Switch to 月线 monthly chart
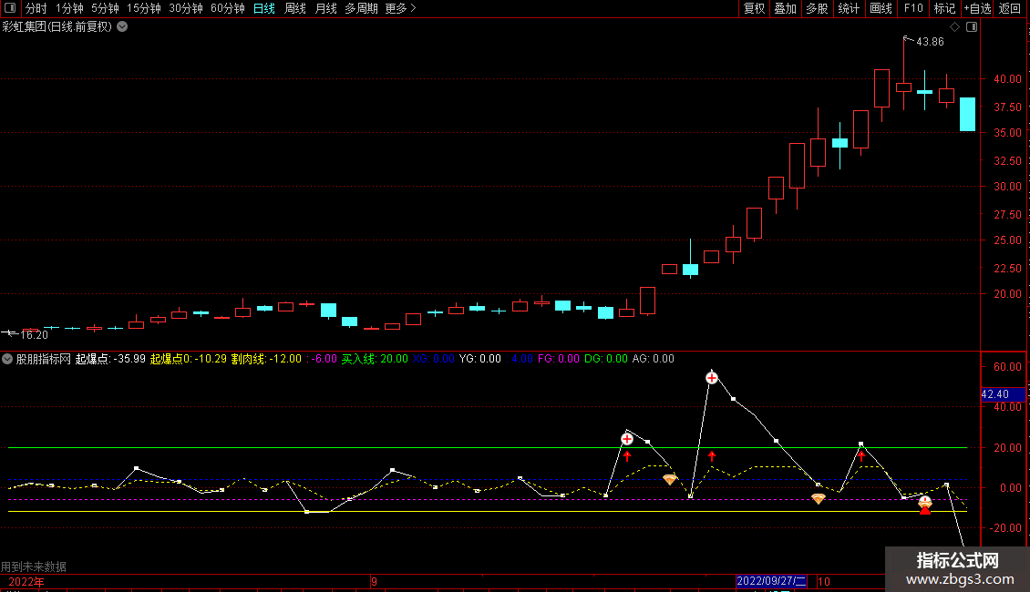 click(x=325, y=8)
